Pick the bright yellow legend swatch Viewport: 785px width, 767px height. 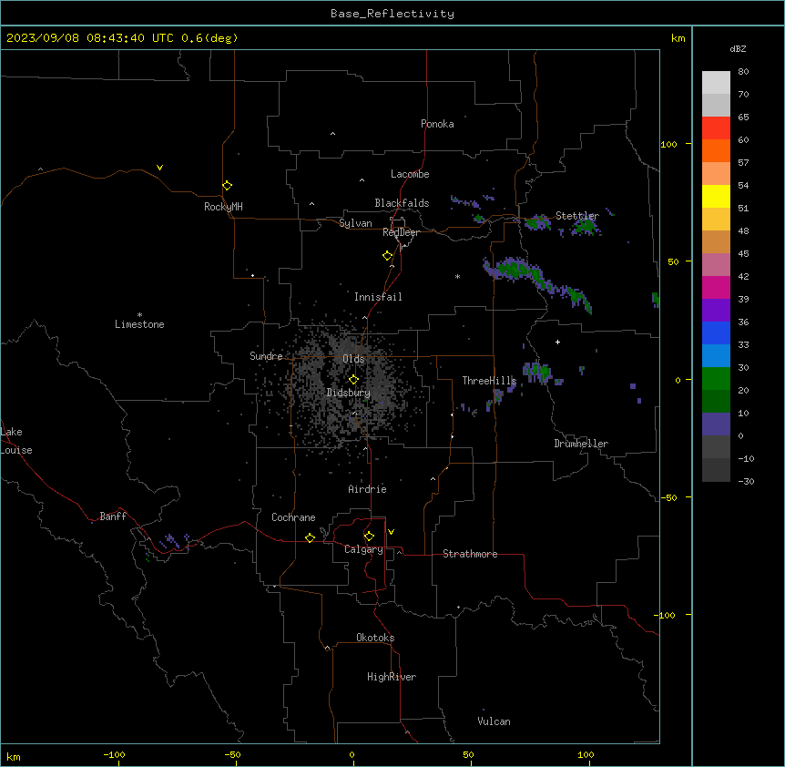pos(716,196)
